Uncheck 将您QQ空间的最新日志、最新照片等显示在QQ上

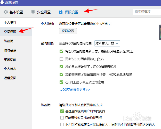pos(61,51)
